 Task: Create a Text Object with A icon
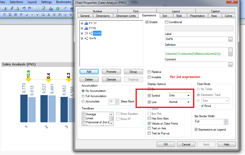tap(49, 15)
